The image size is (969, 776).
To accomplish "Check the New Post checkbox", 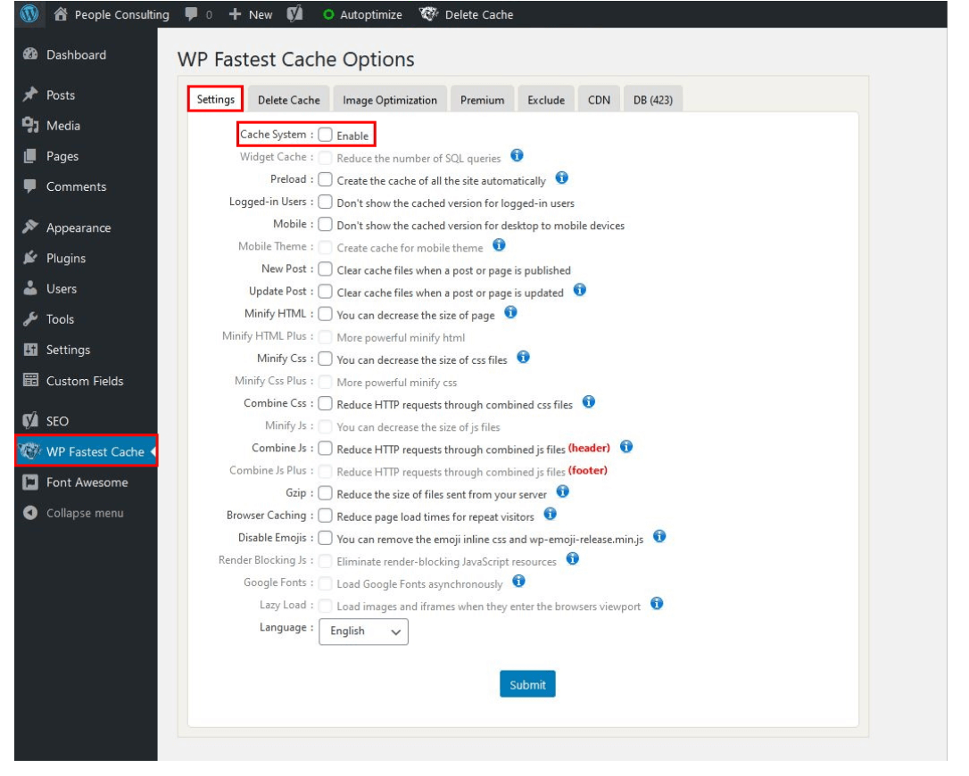I will tap(325, 269).
